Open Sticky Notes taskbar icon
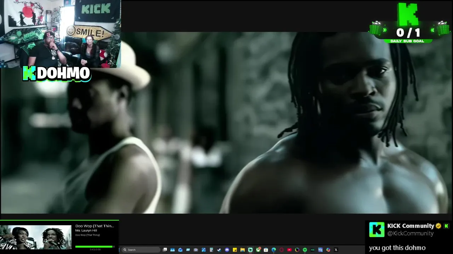Screen dimensions: 453x254 [235, 250]
